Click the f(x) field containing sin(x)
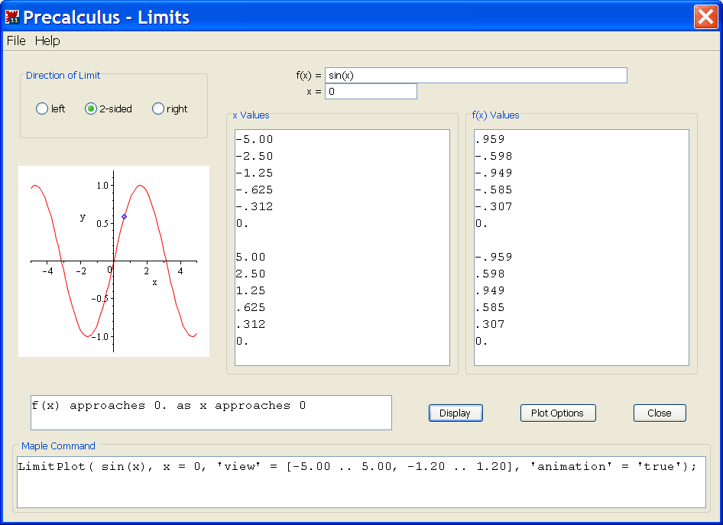This screenshot has width=723, height=525. pyautogui.click(x=475, y=76)
